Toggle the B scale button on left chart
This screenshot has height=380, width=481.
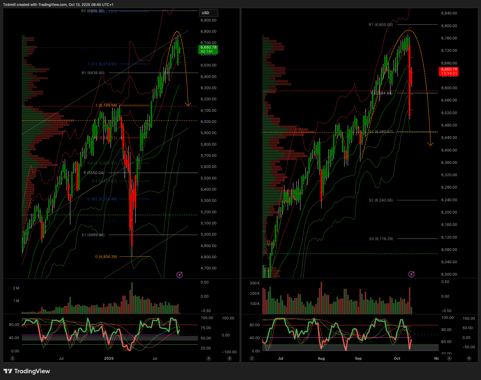coord(229,358)
